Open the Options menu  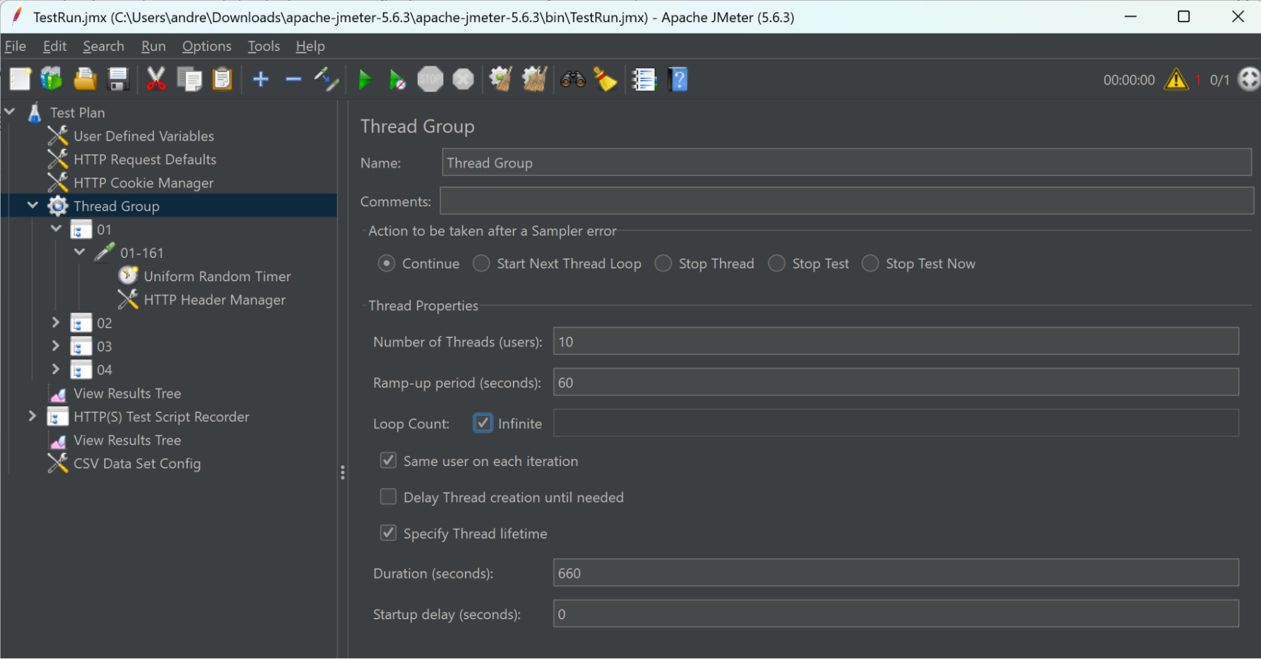(206, 46)
